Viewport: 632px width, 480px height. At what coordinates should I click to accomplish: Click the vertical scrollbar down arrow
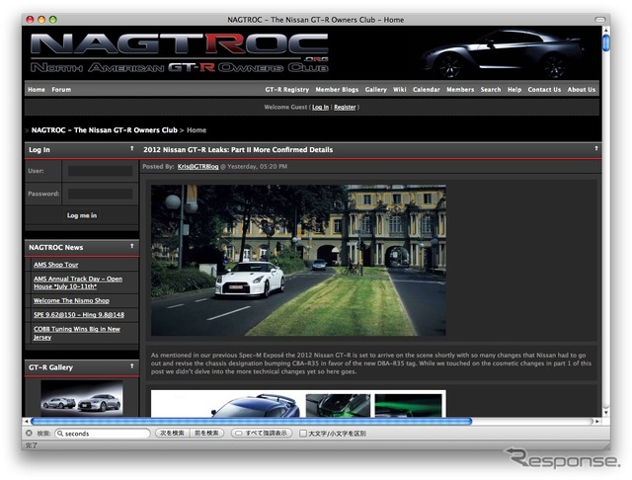605,412
